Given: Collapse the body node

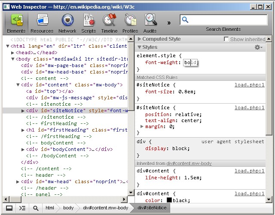Looking at the screenshot, I should (x=12, y=59).
